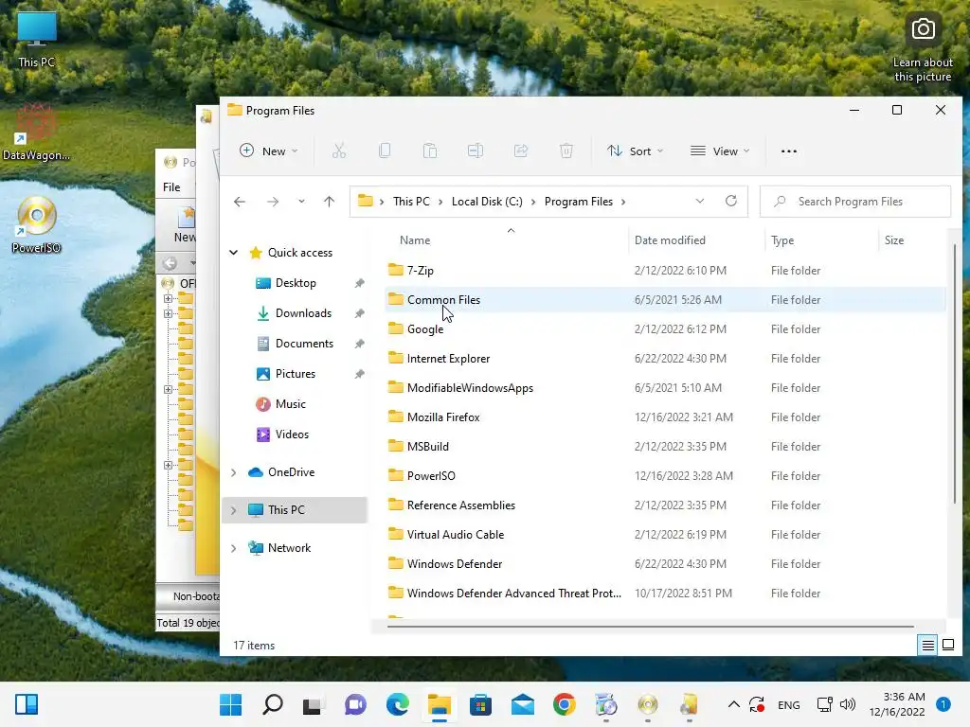Go back with the left arrow

(240, 202)
